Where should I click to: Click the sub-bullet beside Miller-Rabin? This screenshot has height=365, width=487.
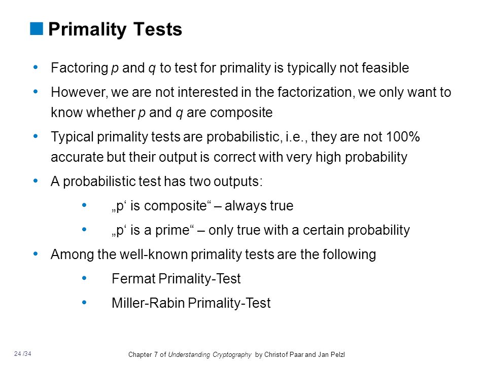(x=84, y=302)
